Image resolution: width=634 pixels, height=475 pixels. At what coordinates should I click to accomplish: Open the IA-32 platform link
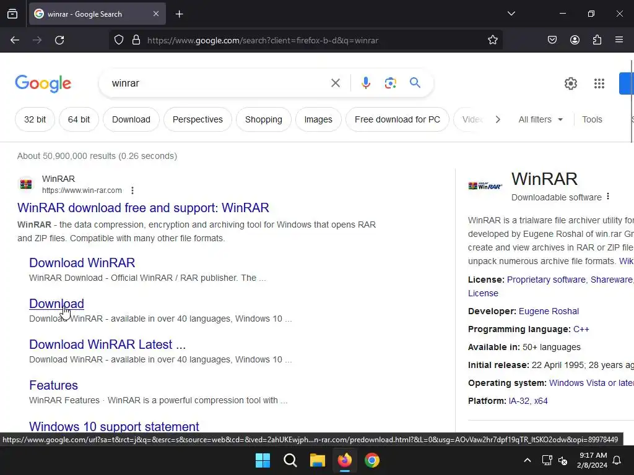coord(519,401)
